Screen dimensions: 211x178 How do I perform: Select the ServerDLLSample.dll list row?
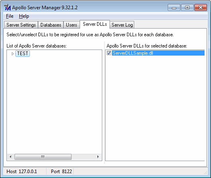click(x=158, y=53)
